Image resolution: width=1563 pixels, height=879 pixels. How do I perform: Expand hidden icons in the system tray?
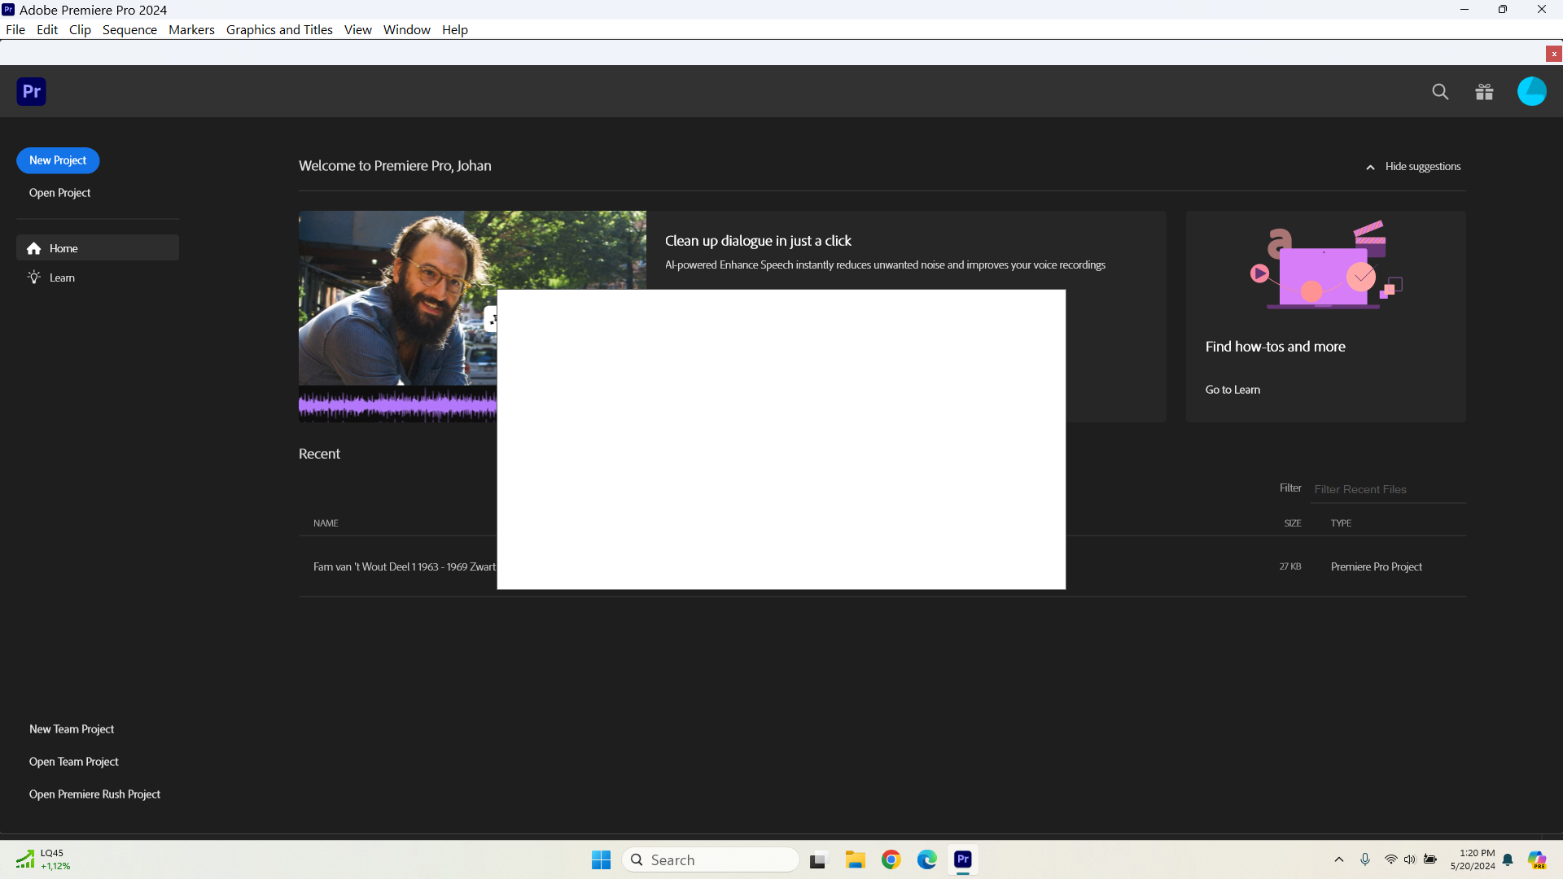[x=1339, y=859]
